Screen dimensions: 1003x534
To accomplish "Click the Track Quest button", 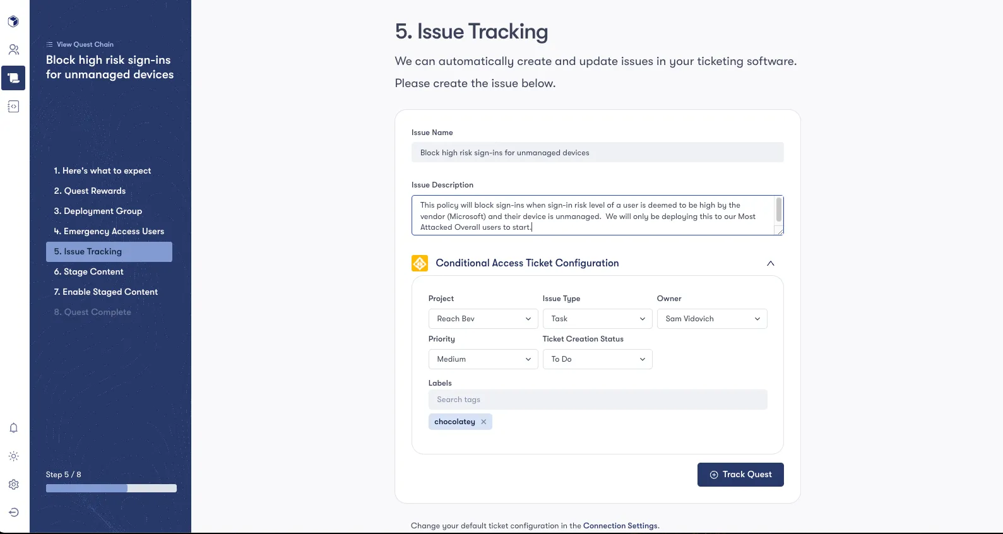I will (740, 475).
